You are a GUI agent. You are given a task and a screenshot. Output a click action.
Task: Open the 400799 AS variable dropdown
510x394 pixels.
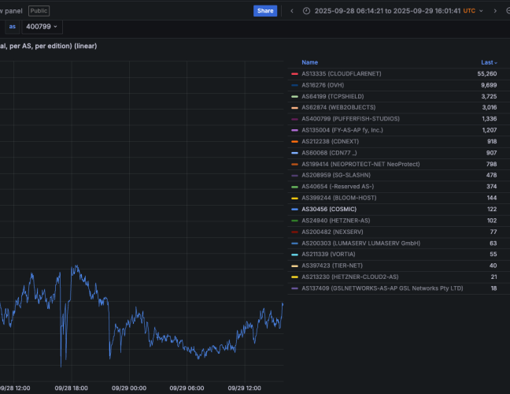[x=43, y=27]
